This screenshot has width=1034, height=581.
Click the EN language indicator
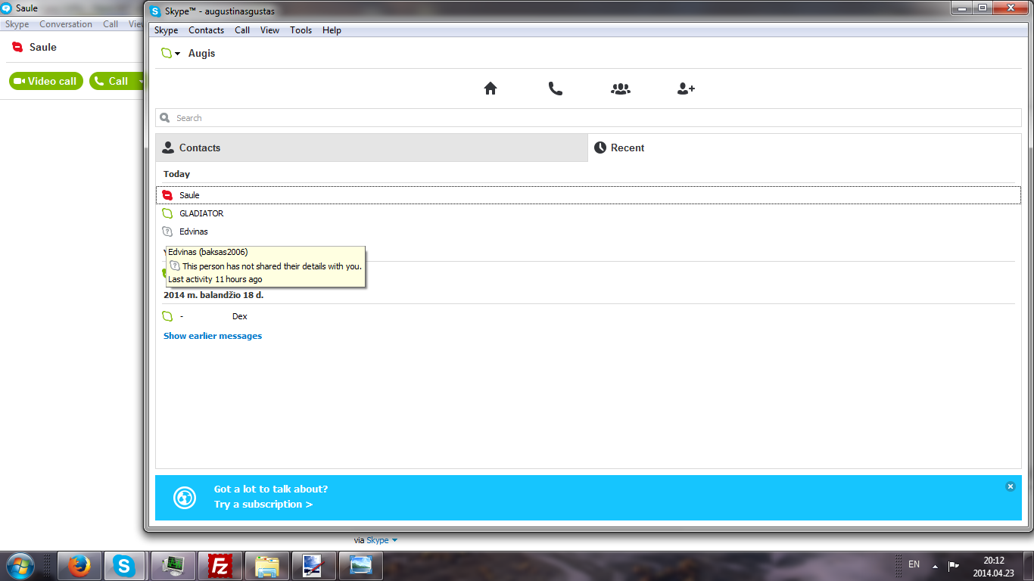pos(914,565)
